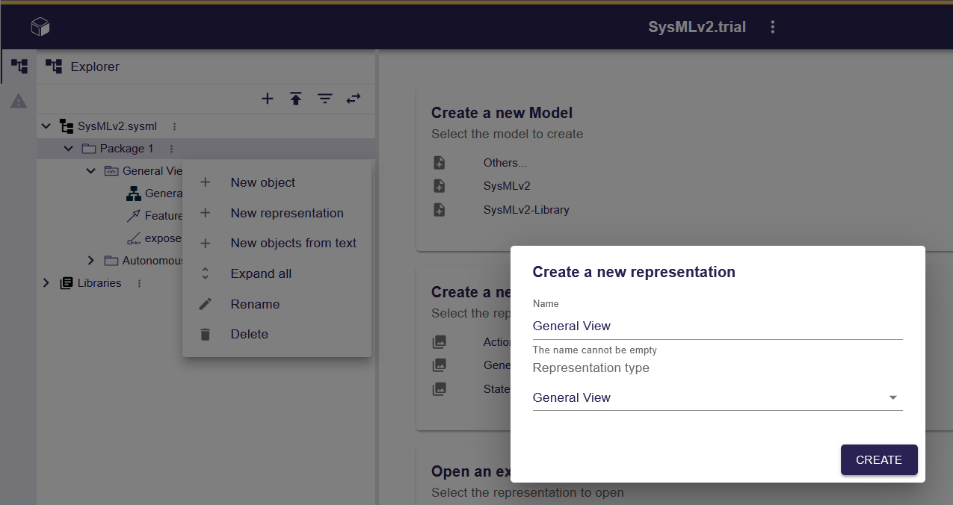Toggle the sync with editor arrows icon

[x=354, y=99]
